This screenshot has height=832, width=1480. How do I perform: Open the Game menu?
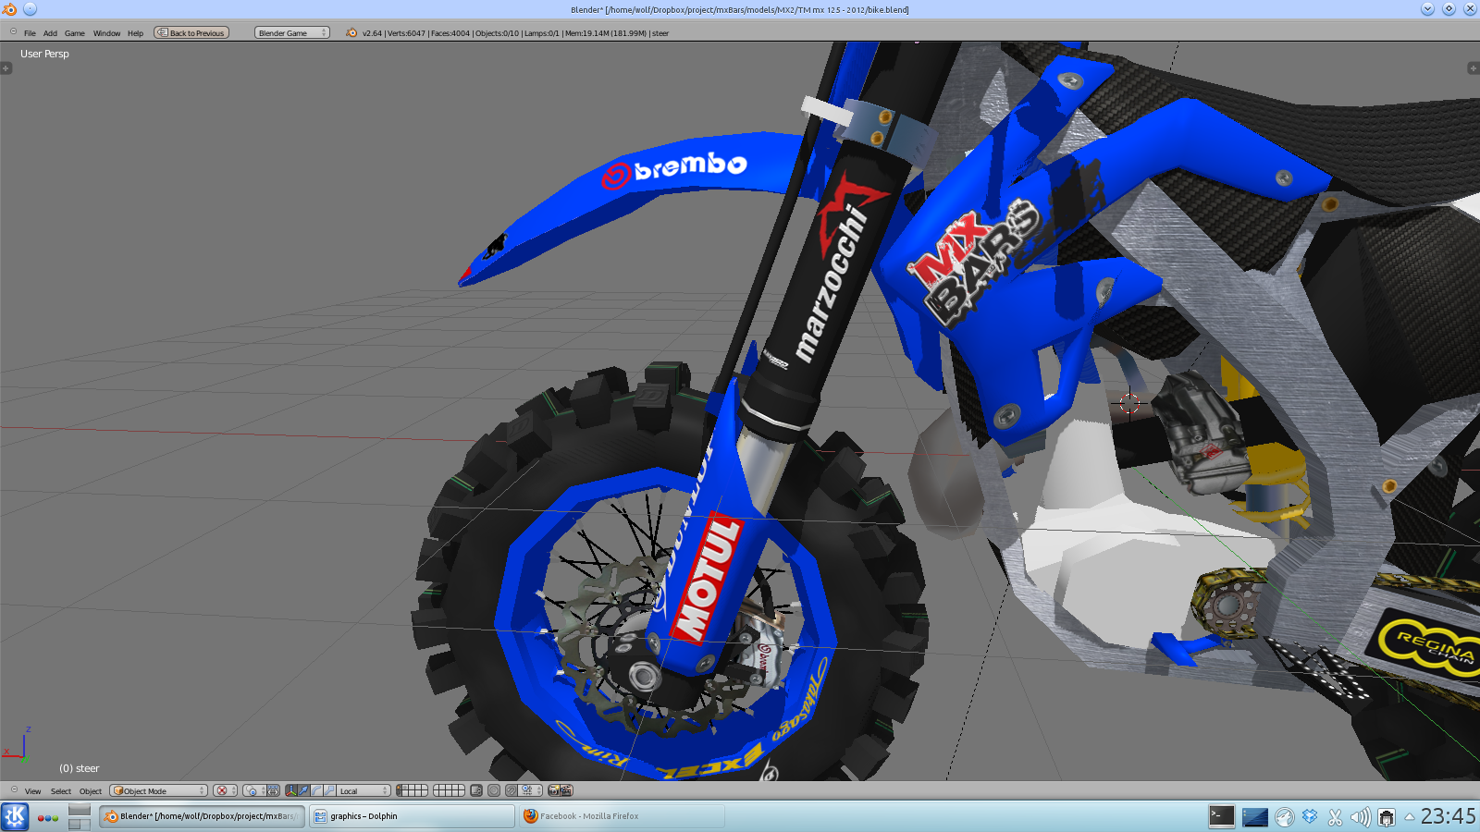click(75, 33)
